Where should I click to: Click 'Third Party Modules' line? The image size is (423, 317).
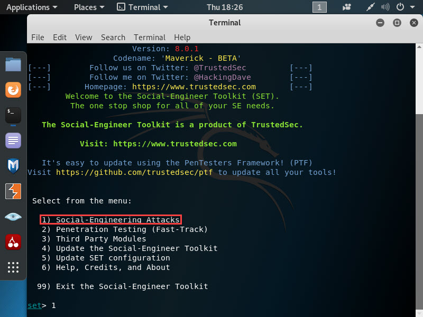point(94,239)
